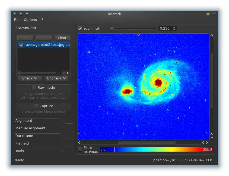229x176 pixels.
Task: Expand the Tools section tab
Action: coord(20,151)
